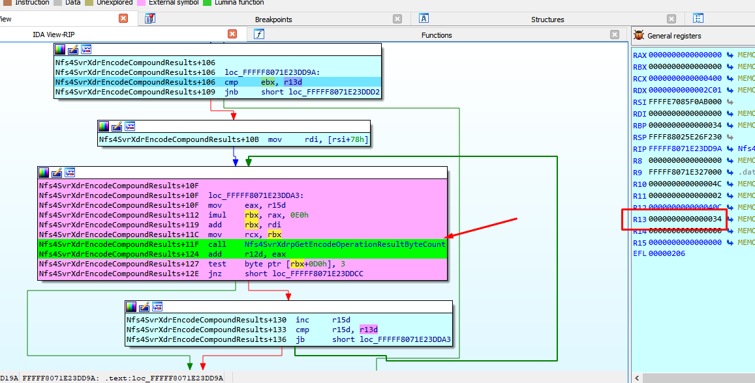Click third title-bar icon on loc_FFFFF8071E23DDA3 block
Viewport: 755px width, 383px height.
click(x=70, y=173)
